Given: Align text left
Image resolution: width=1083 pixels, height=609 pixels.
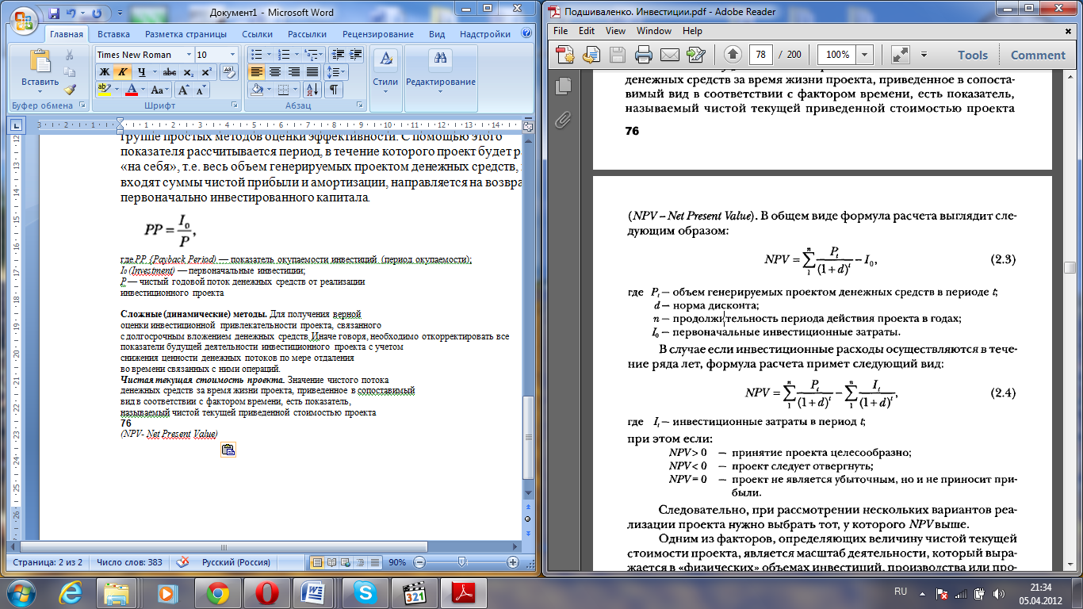Looking at the screenshot, I should [x=257, y=72].
